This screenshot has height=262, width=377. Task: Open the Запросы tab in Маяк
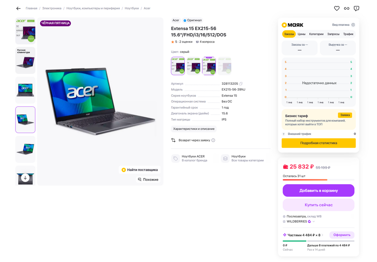pos(333,34)
